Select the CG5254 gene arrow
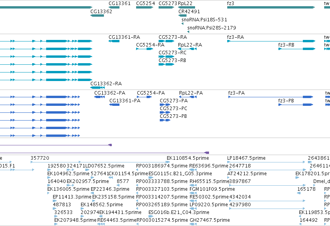Image resolution: width=330 pixels, height=226 pixels. pos(145,7)
